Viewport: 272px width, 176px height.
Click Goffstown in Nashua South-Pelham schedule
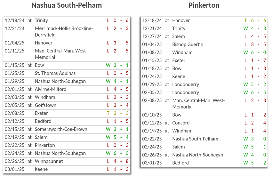(x=45, y=105)
